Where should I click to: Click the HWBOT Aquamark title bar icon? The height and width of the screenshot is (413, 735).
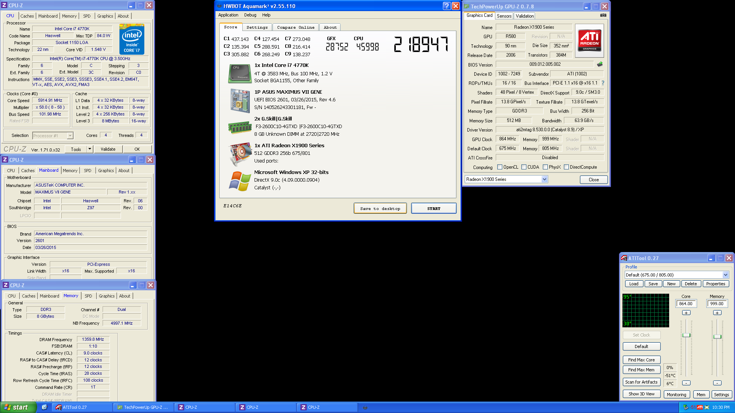[219, 6]
